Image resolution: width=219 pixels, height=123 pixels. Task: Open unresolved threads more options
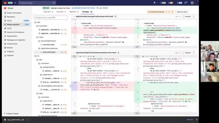click(172, 12)
